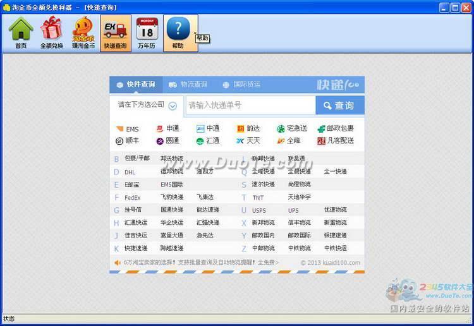Screen dimensions: 474x326
Task: Switch to the 国际货运 tab
Action: click(x=241, y=85)
